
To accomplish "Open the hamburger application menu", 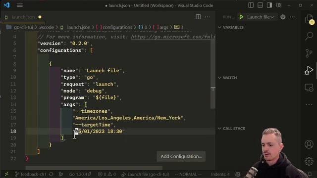I will [x=20, y=5].
